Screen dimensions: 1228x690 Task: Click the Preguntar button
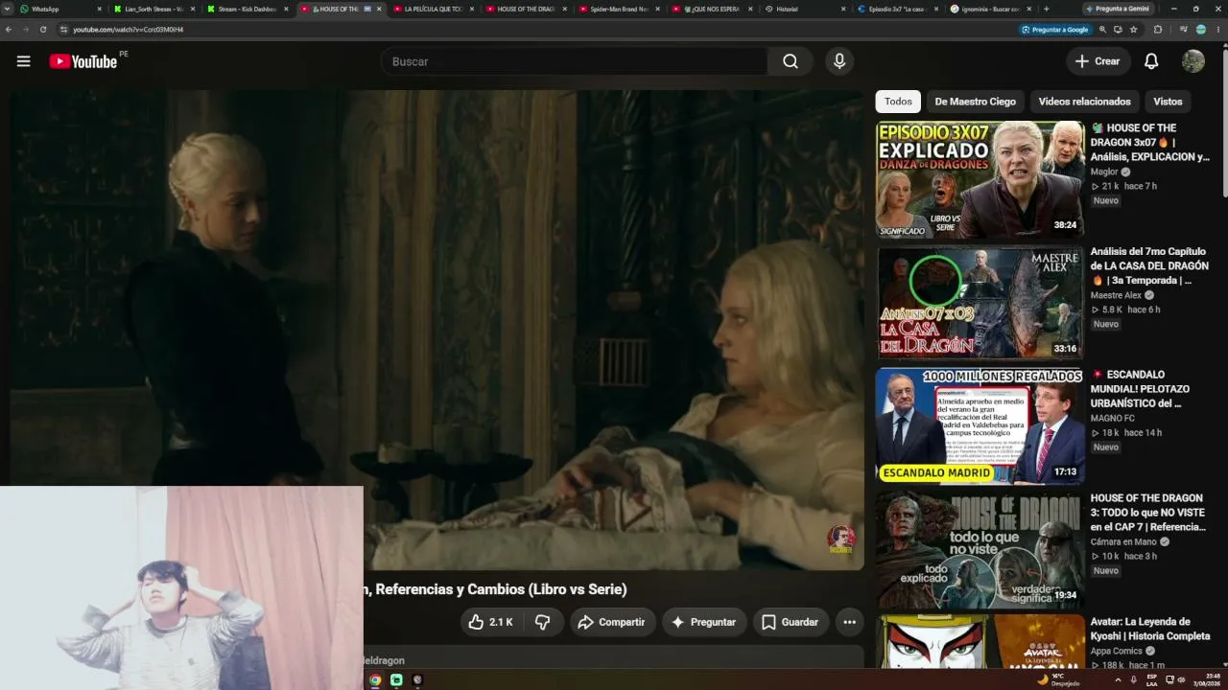[x=703, y=622]
